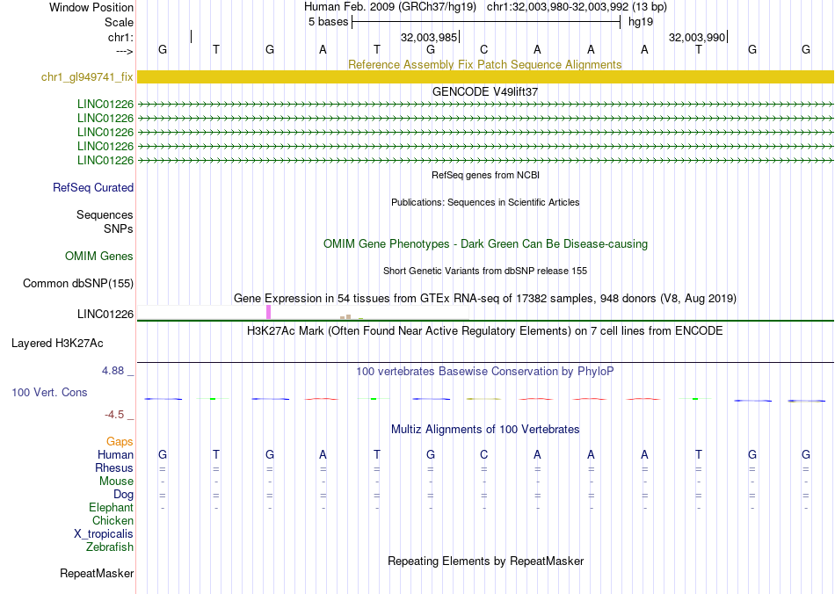The image size is (835, 594).
Task: Select the Zebrafish species label
Action: coord(110,547)
